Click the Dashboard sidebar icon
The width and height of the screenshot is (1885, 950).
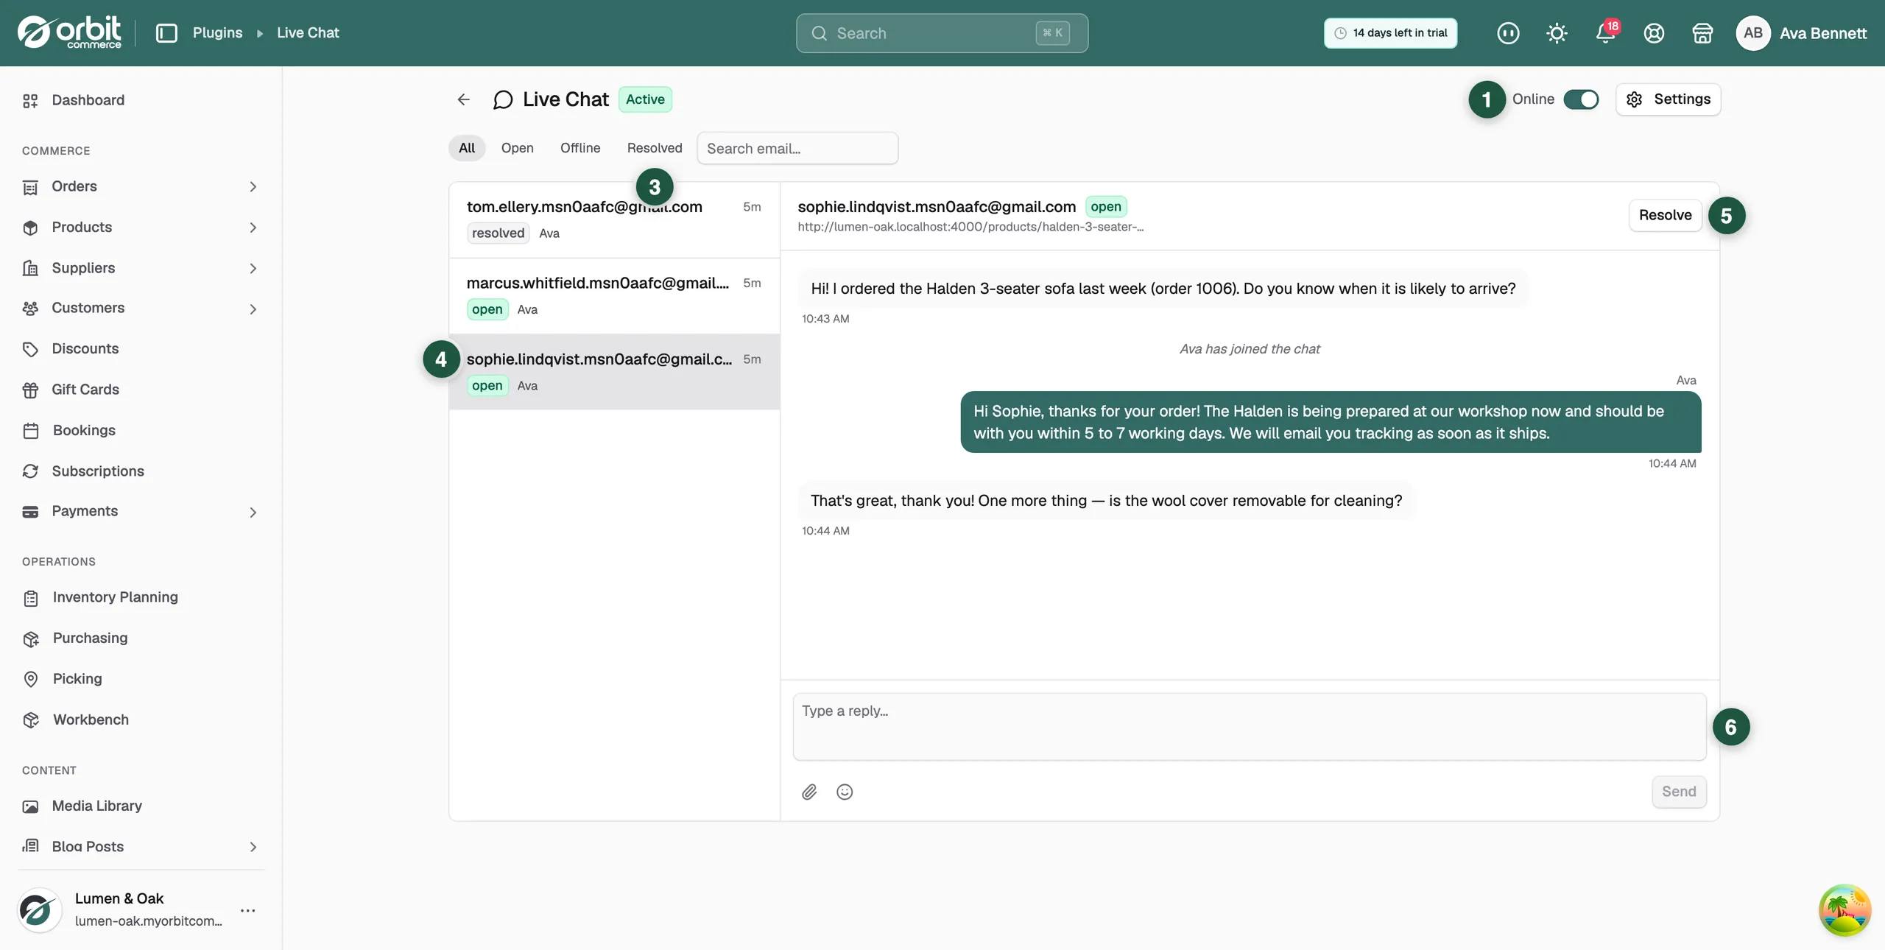pos(30,101)
